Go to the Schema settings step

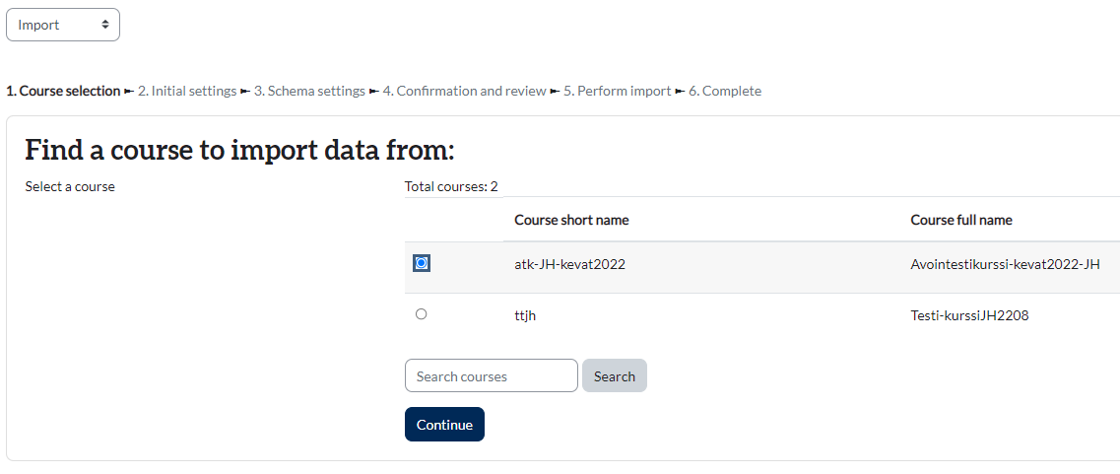point(309,91)
